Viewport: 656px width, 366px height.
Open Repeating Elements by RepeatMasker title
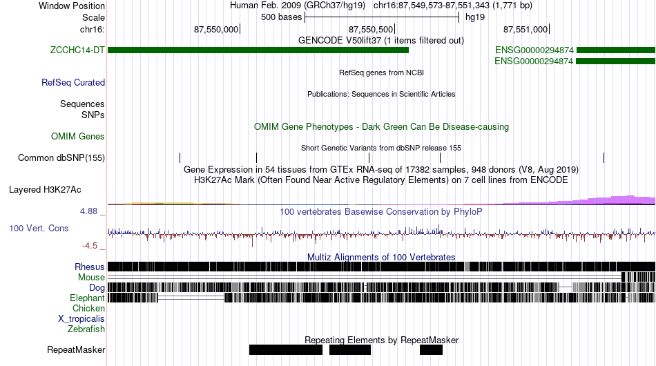pos(382,340)
